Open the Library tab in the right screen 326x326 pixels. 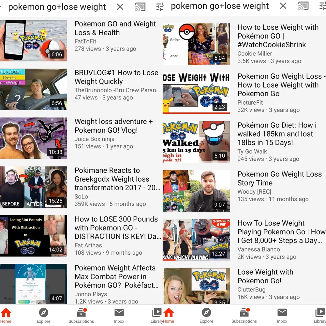click(x=319, y=316)
